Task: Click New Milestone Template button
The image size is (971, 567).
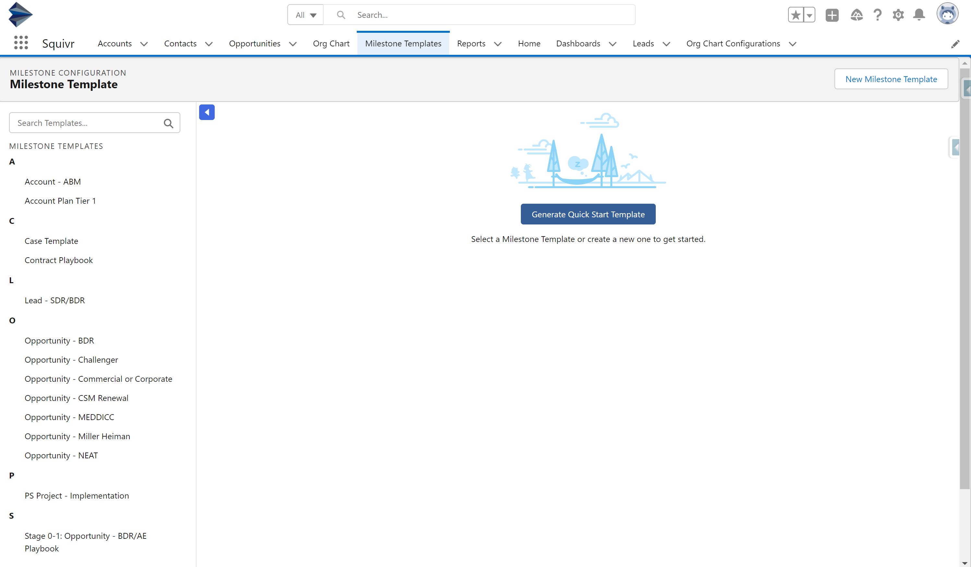Action: pos(891,79)
